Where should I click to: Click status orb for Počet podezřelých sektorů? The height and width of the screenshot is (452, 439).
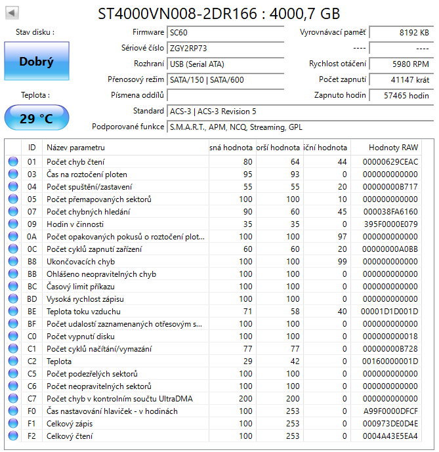(13, 373)
